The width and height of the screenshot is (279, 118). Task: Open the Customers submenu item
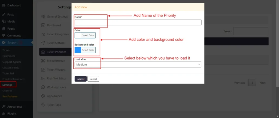click(x=9, y=56)
